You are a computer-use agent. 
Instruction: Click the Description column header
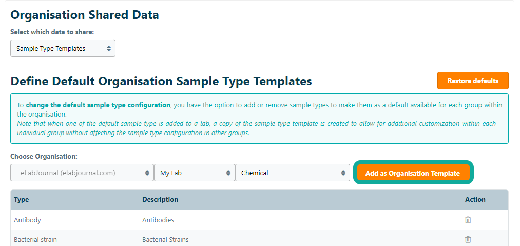click(160, 199)
